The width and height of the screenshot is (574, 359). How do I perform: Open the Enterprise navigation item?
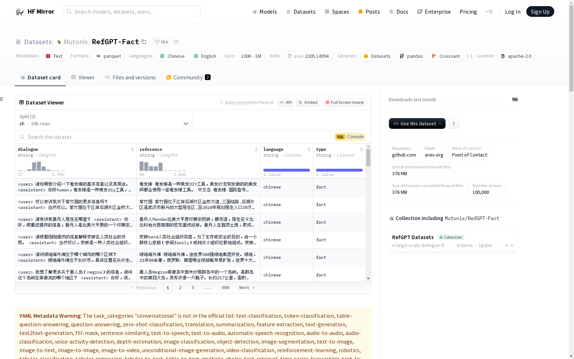point(434,11)
